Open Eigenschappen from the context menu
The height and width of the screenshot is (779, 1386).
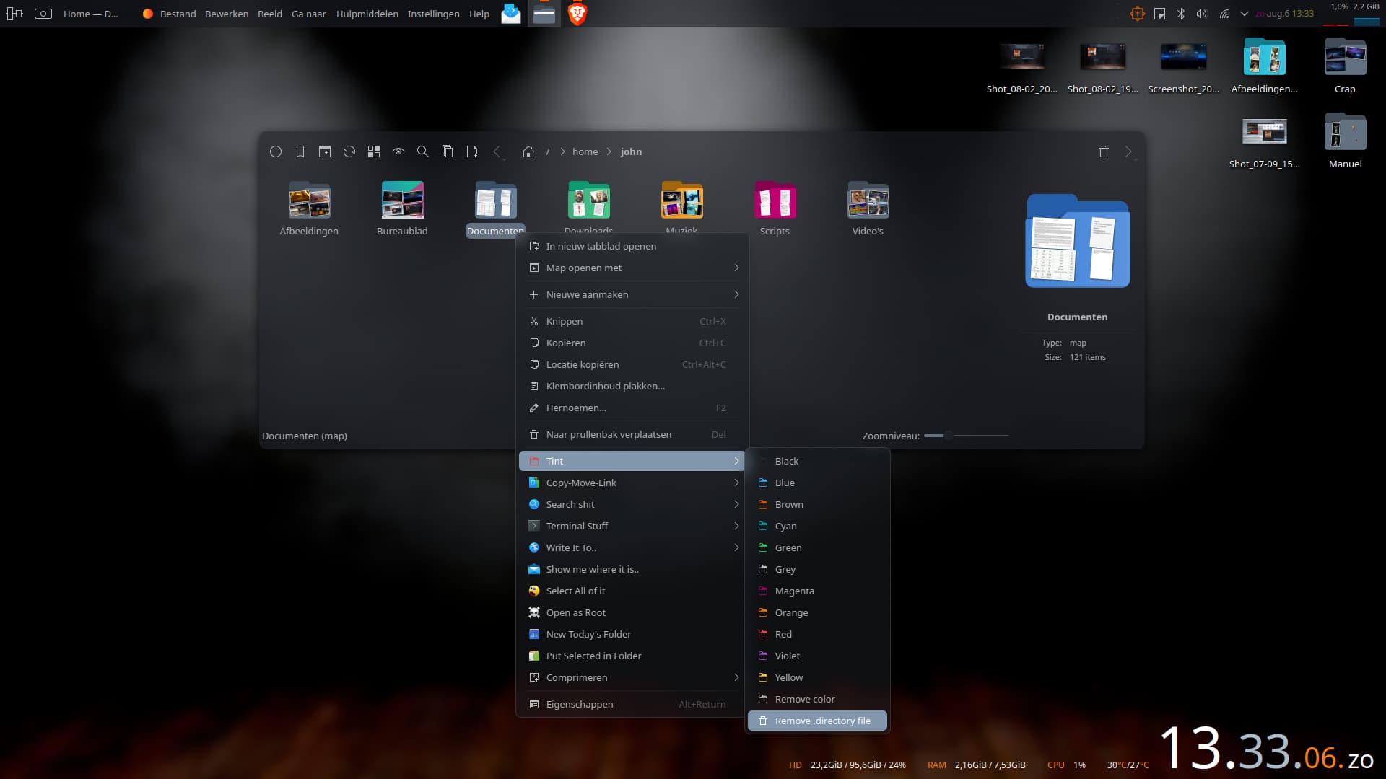coord(632,704)
